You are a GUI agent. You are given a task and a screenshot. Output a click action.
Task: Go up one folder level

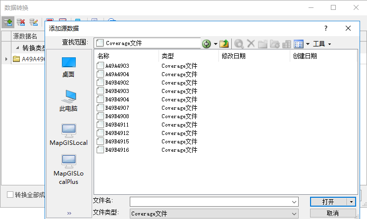(224, 44)
